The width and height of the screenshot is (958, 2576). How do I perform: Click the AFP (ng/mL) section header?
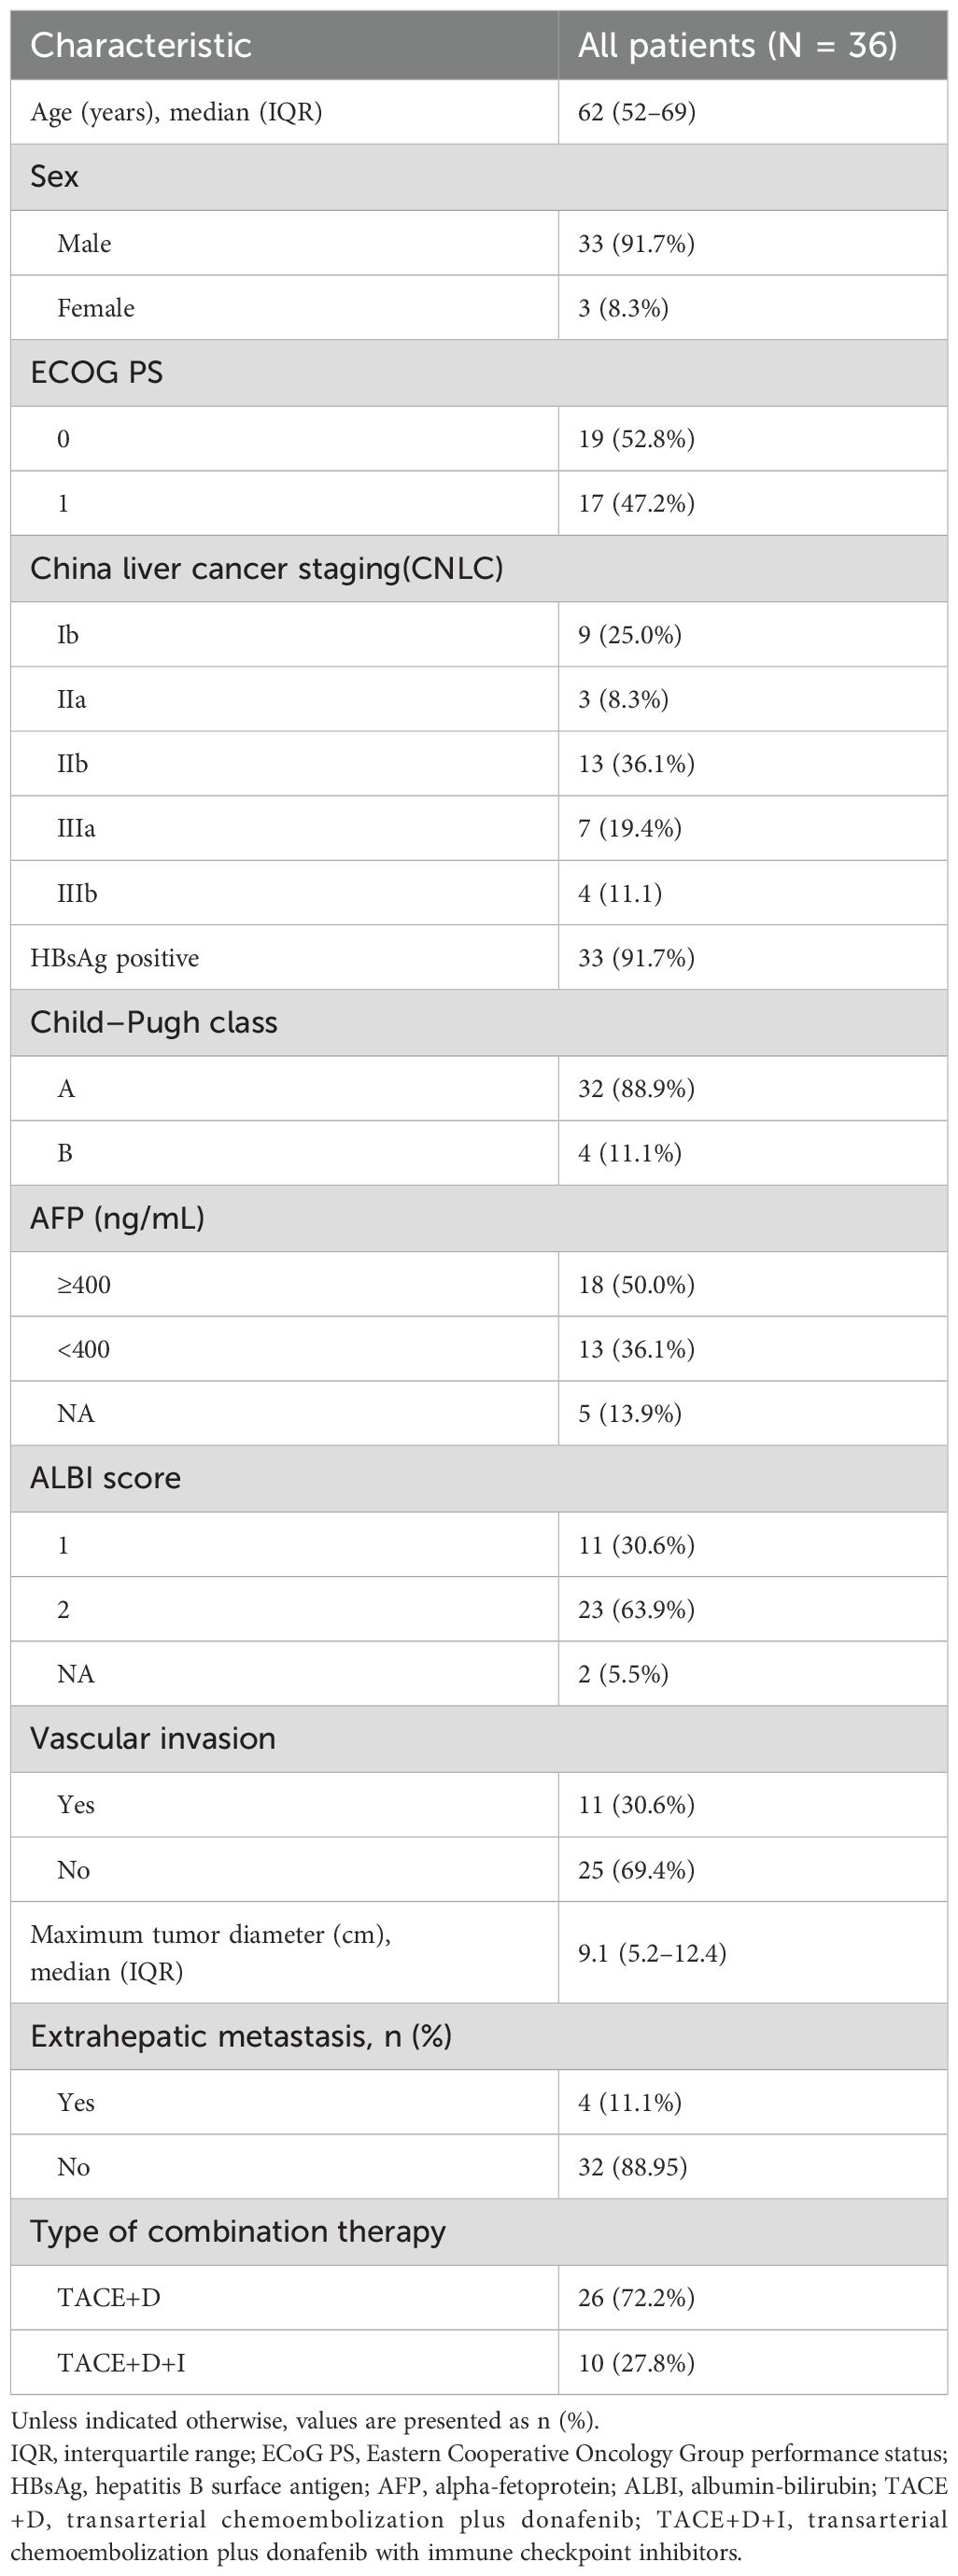tap(118, 1218)
